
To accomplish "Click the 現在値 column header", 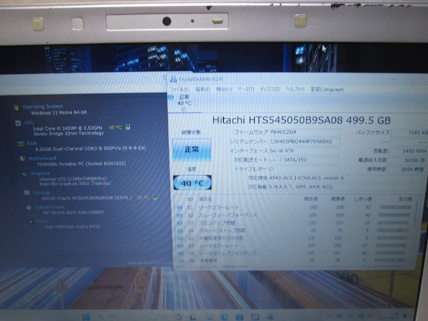I will (x=311, y=199).
